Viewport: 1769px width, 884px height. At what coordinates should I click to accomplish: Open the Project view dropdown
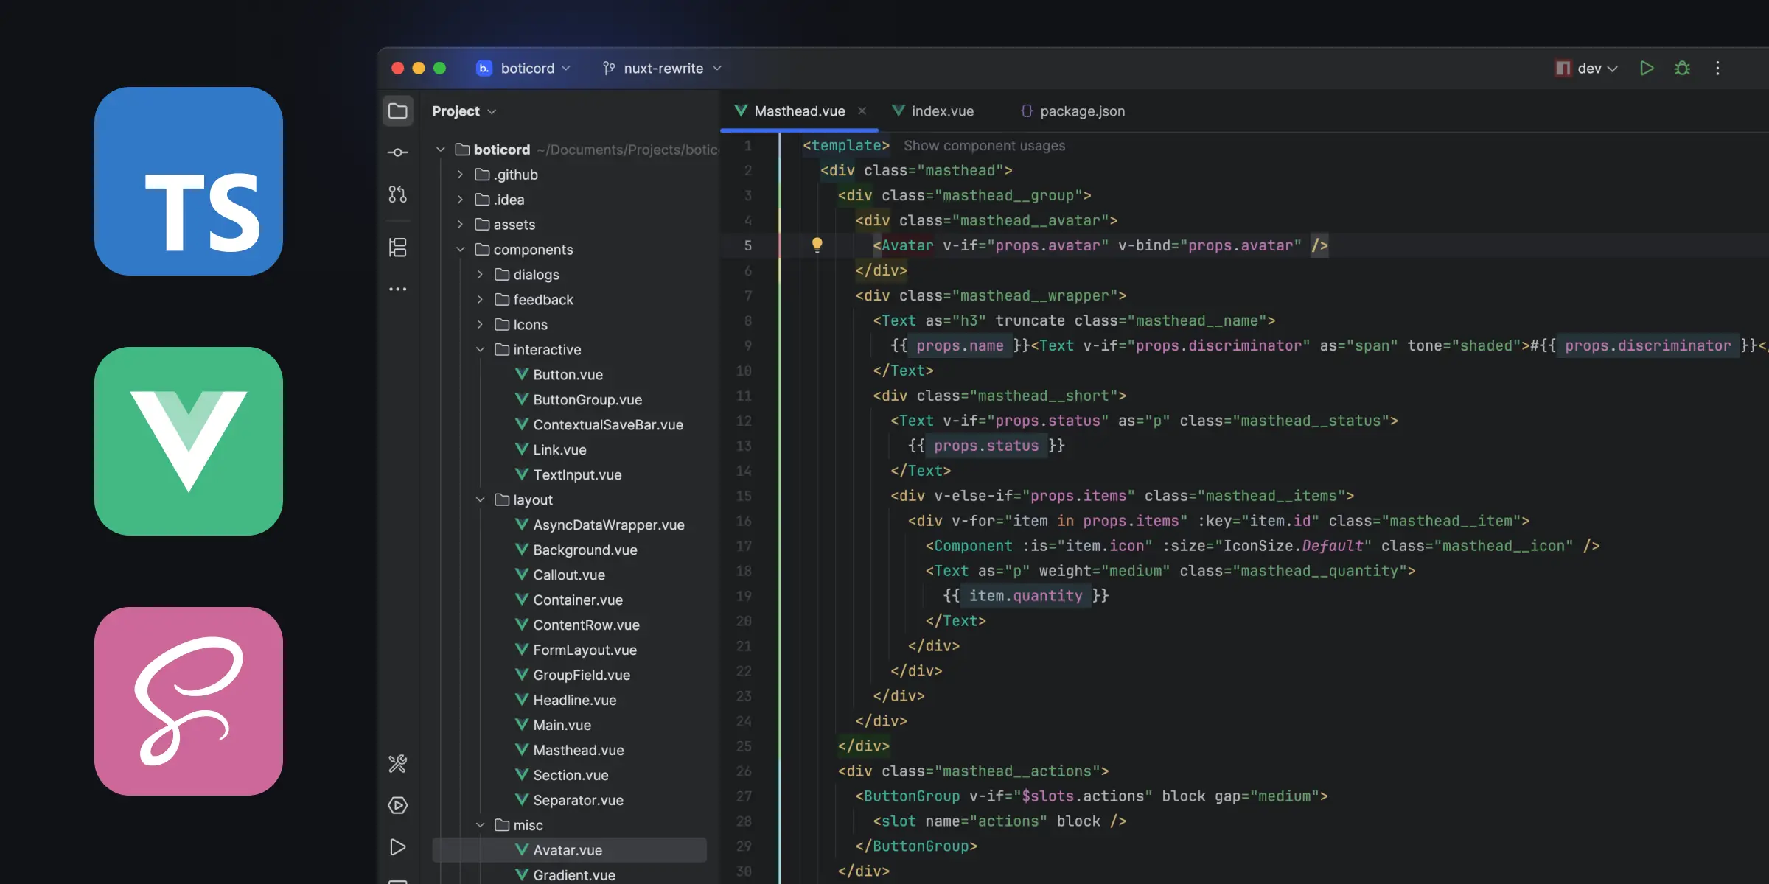[x=464, y=111]
